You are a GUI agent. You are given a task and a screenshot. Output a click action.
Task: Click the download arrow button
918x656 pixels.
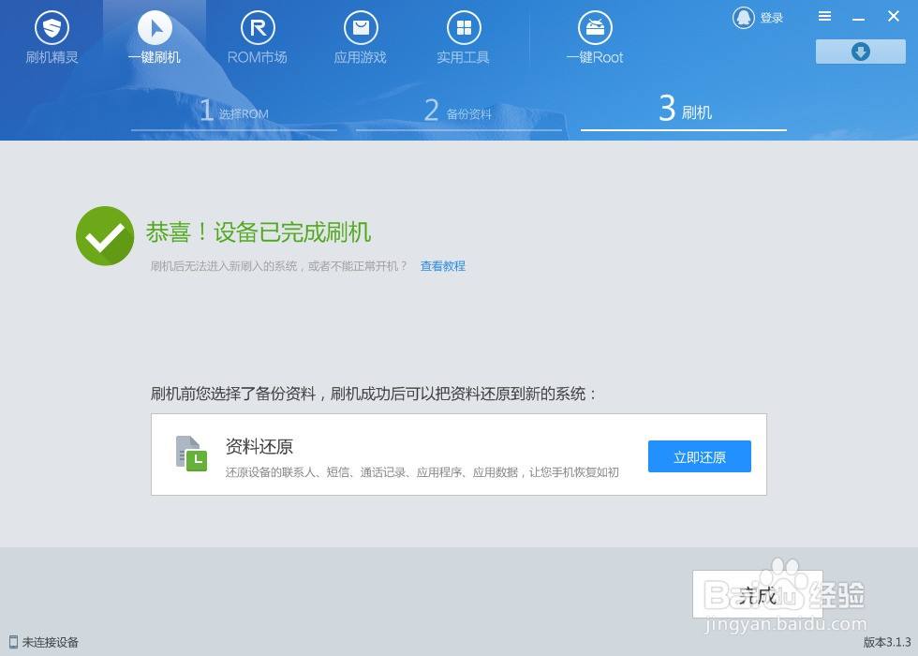(860, 52)
